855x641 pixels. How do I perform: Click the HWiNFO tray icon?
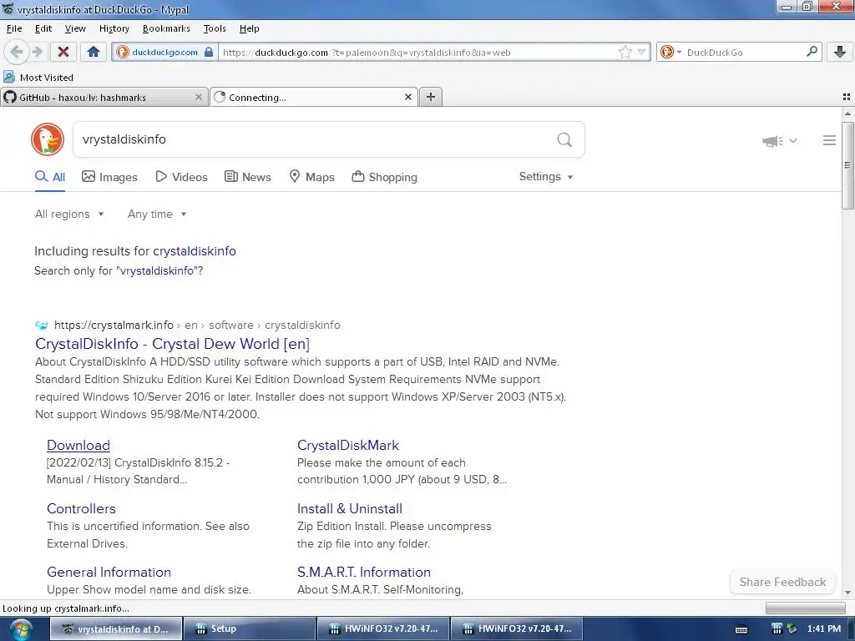click(777, 629)
